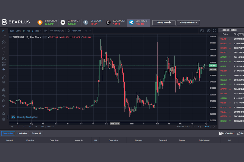Open the Indicators menu
This screenshot has height=162, width=244.
coord(57,30)
